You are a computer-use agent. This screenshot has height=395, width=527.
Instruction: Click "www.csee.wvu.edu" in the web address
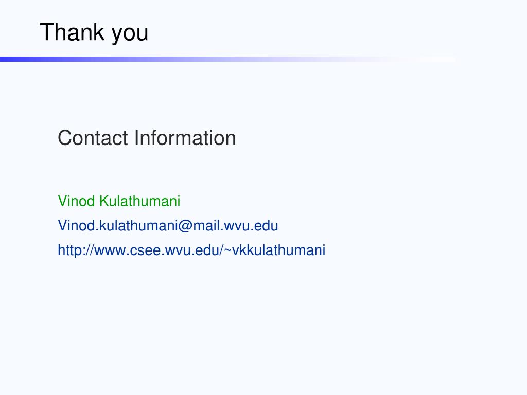click(x=157, y=250)
